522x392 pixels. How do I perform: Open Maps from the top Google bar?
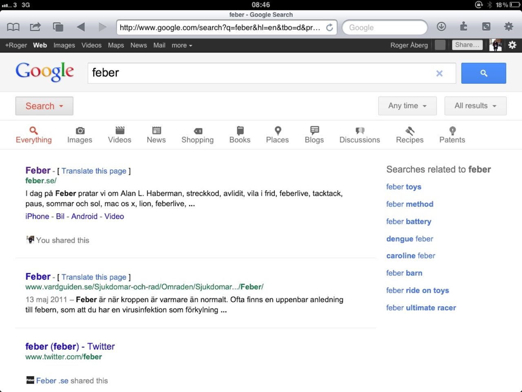coord(116,45)
